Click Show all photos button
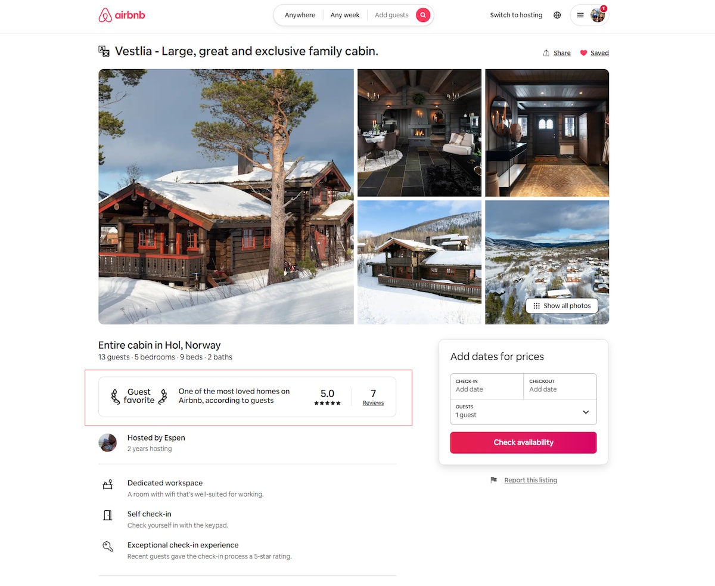 click(561, 306)
